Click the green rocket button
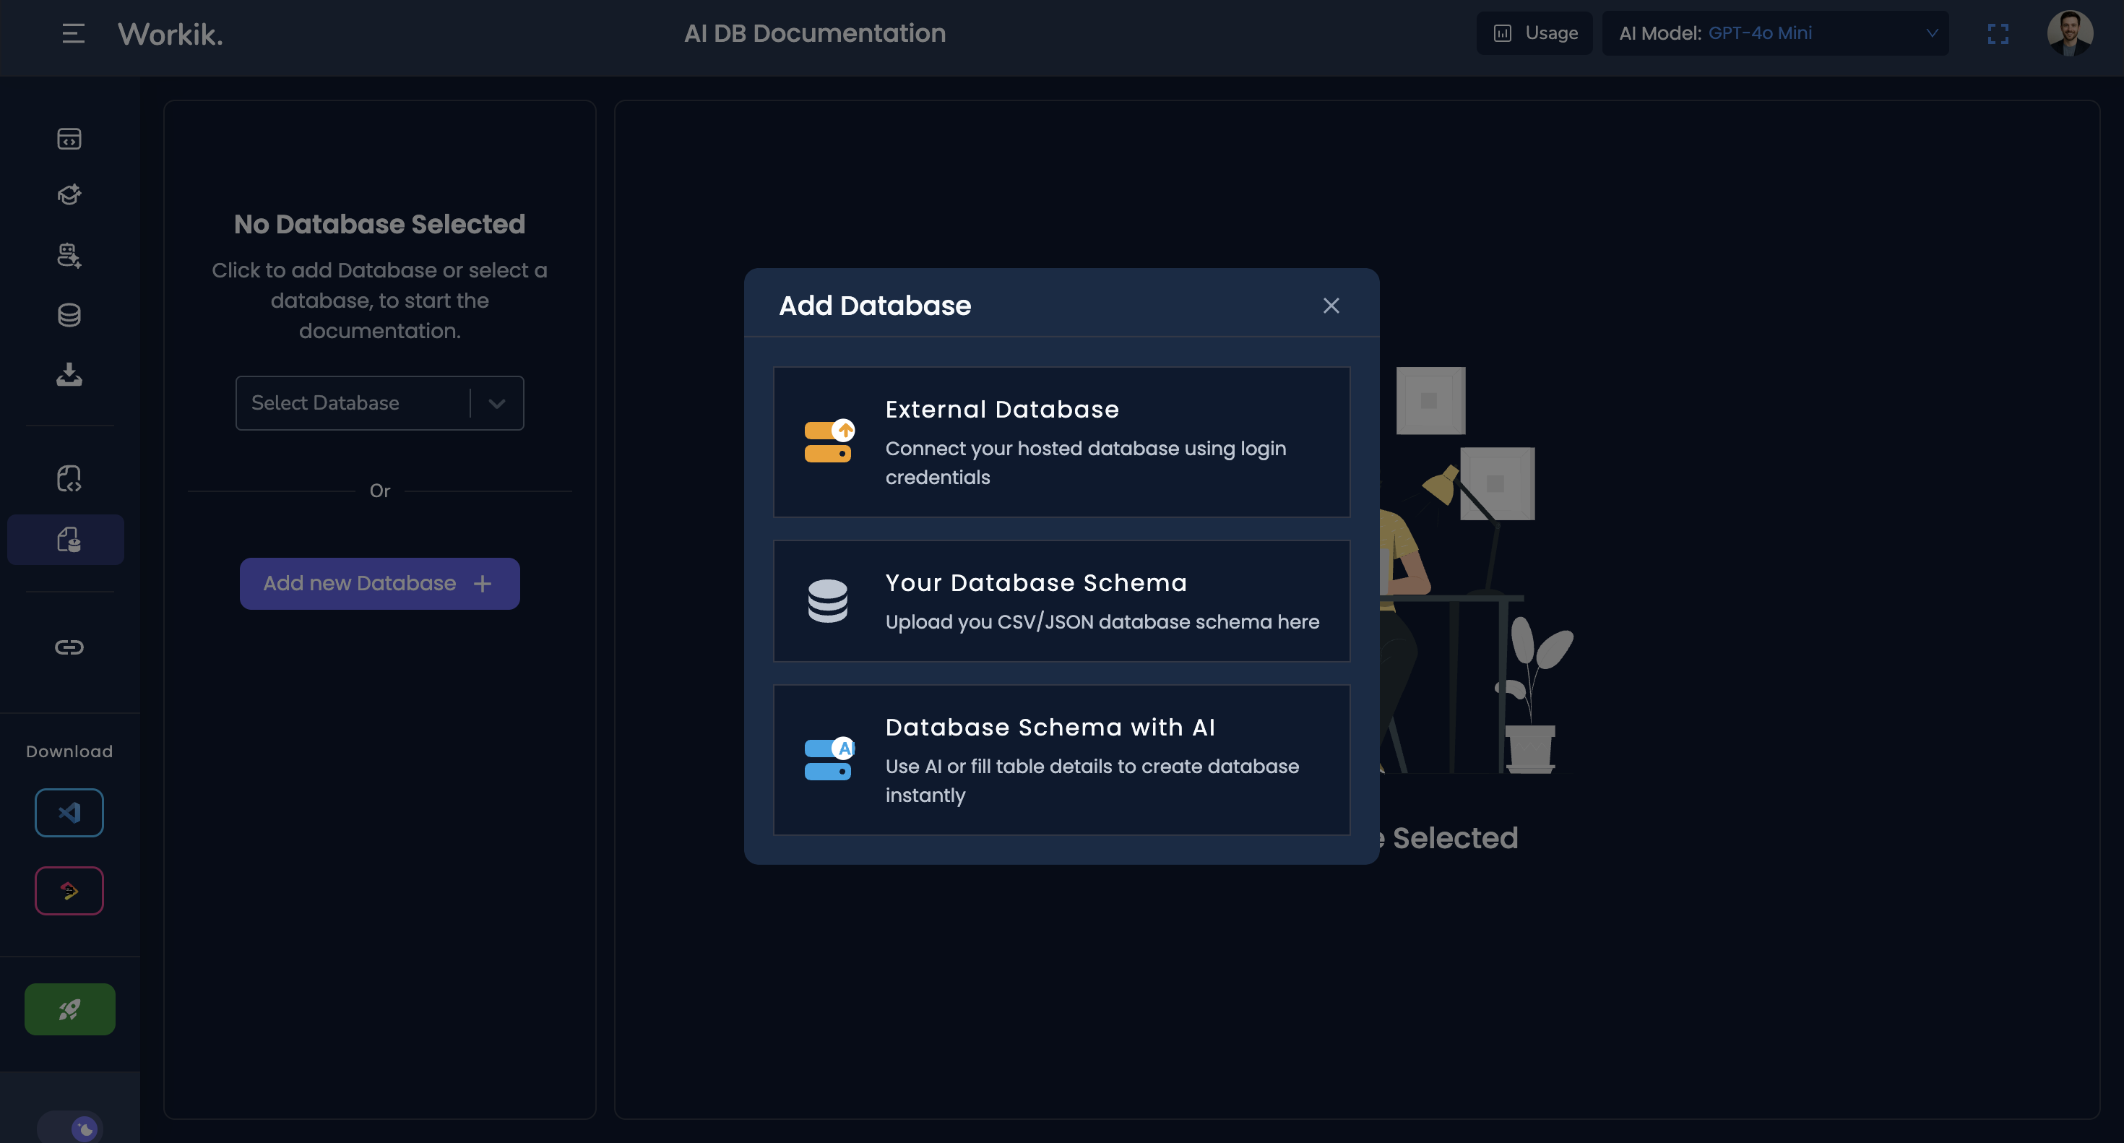Image resolution: width=2124 pixels, height=1143 pixels. pyautogui.click(x=69, y=1009)
